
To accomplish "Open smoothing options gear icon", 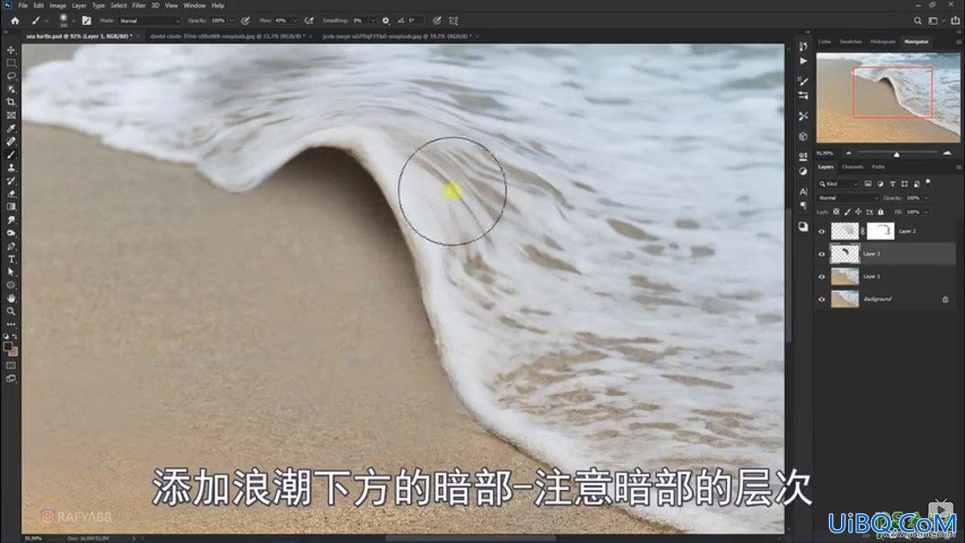I will point(386,20).
